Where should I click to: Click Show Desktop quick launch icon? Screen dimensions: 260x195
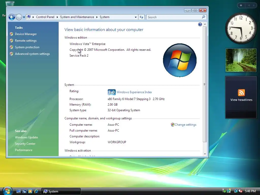(x=19, y=191)
